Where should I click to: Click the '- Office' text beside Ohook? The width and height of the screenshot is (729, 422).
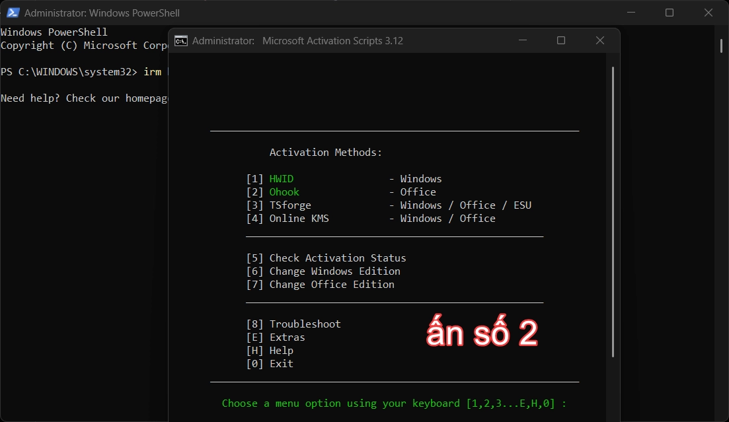click(412, 192)
